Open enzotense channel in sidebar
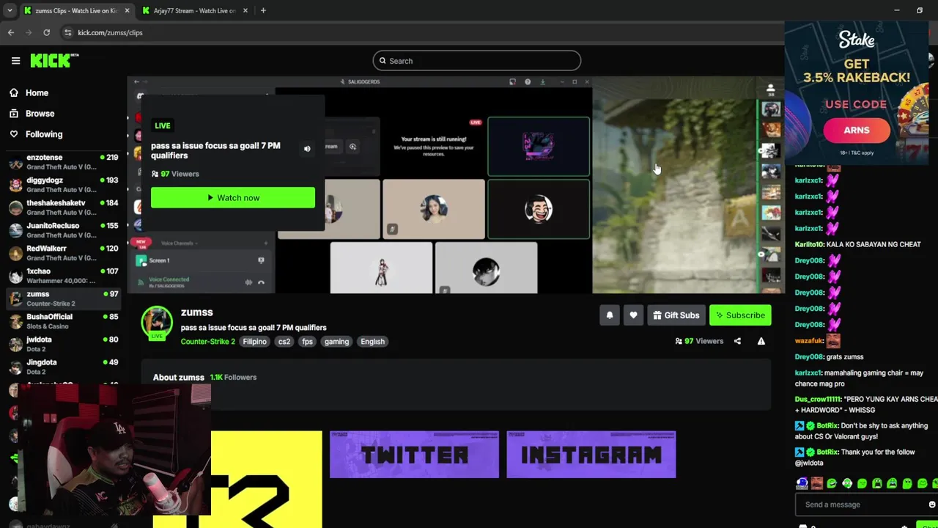Screen dimensions: 938x528 [x=63, y=162]
